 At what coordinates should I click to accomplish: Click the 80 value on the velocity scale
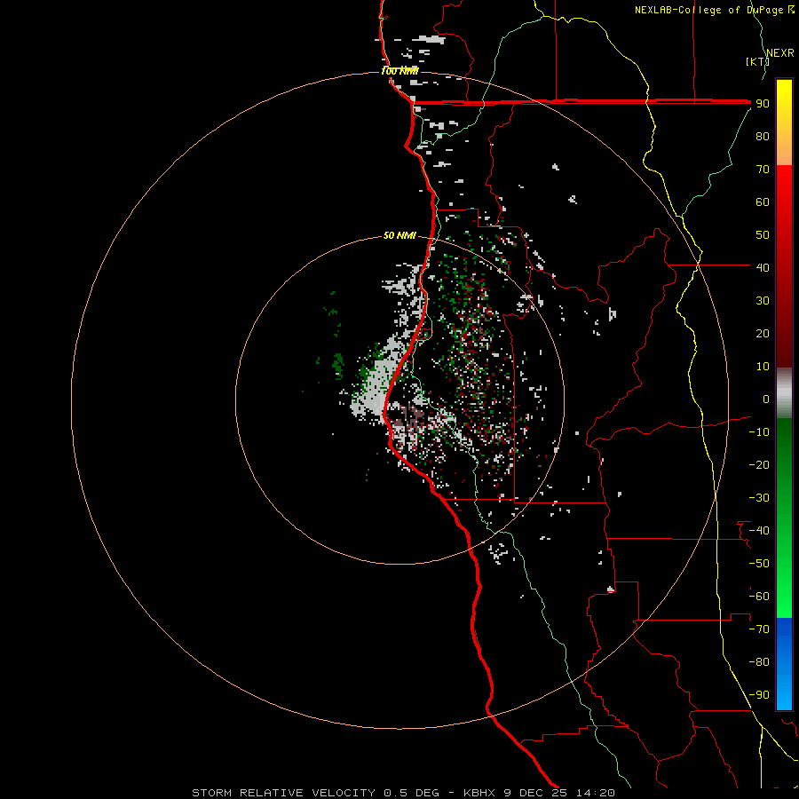[763, 136]
